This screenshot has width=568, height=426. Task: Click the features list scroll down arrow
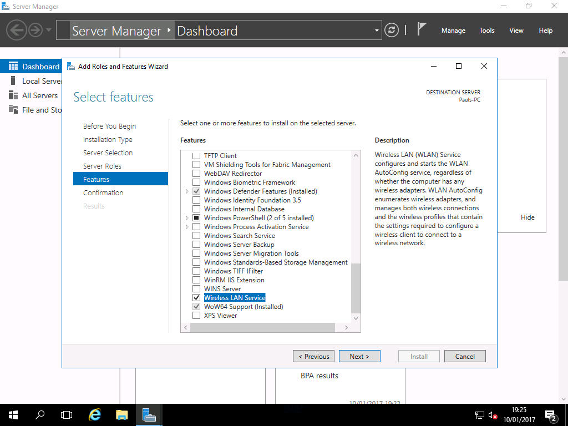coord(356,318)
